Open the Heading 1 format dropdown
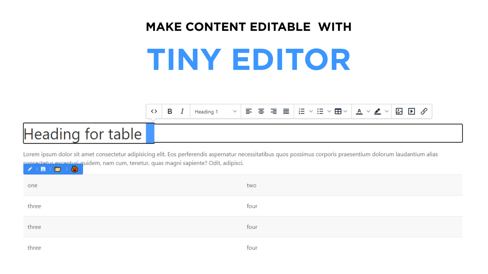Screen dimensions: 488x274 216,111
